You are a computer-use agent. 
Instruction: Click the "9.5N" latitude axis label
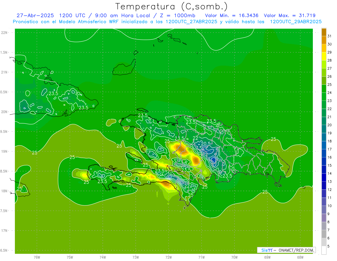[4, 131]
